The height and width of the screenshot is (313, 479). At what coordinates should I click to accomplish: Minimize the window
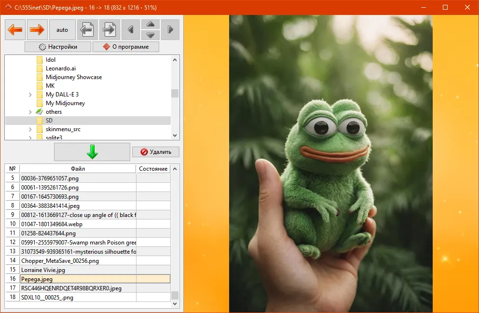click(424, 7)
